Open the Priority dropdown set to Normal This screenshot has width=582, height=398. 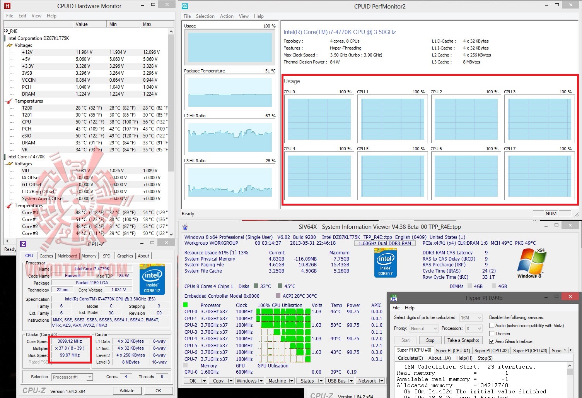423,328
